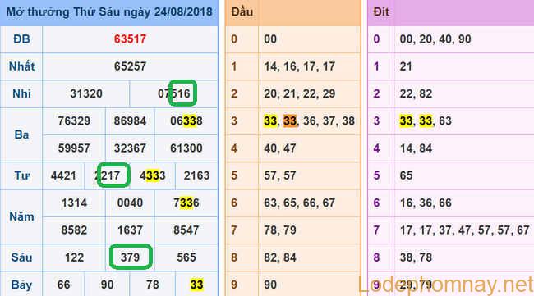Viewport: 534px width, 296px height.
Task: Click '33, 33, 36, 37, 38' in Đầu table
Action: (309, 121)
